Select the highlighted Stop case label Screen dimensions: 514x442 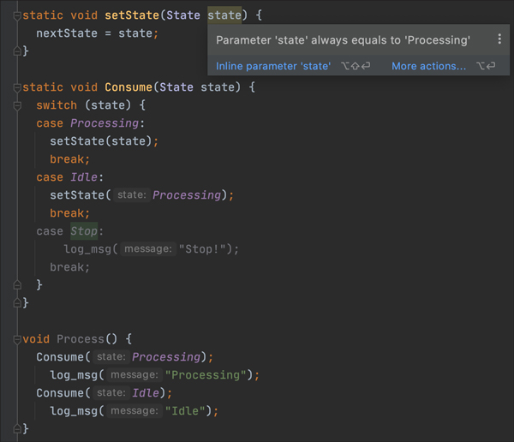[x=84, y=231]
